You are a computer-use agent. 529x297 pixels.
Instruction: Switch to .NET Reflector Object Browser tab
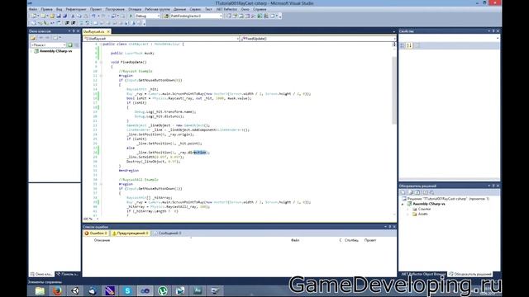pos(422,274)
